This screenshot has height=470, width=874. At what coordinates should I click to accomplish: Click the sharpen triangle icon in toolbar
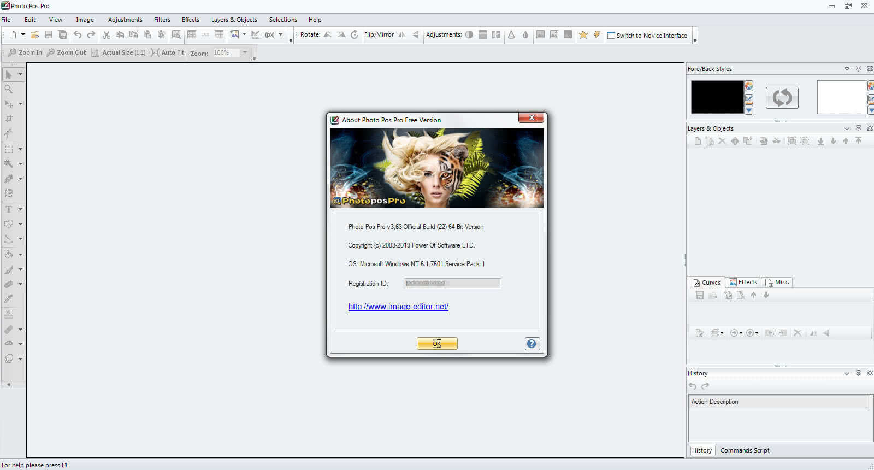(511, 34)
